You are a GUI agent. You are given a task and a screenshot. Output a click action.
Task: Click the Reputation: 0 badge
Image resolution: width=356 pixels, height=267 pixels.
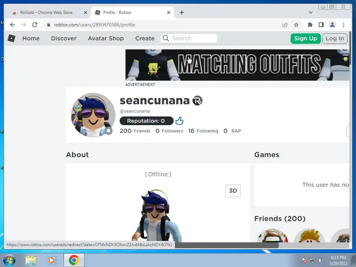tap(146, 121)
